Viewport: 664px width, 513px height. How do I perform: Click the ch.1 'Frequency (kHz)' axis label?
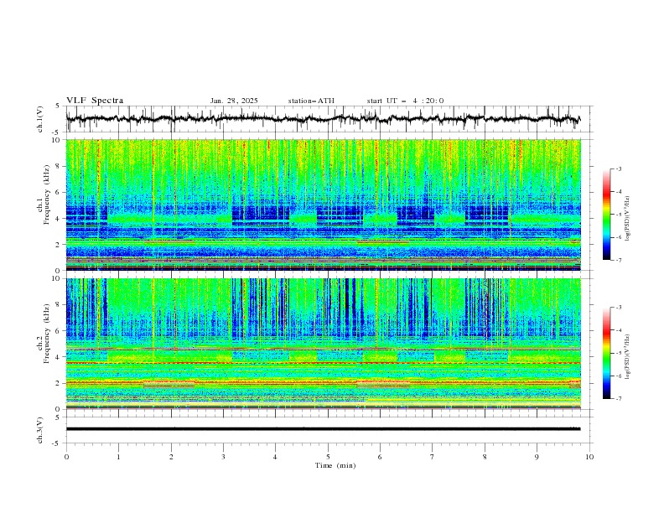tap(48, 194)
